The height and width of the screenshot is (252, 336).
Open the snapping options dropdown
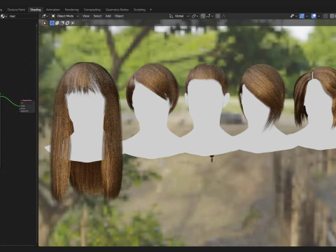click(209, 16)
